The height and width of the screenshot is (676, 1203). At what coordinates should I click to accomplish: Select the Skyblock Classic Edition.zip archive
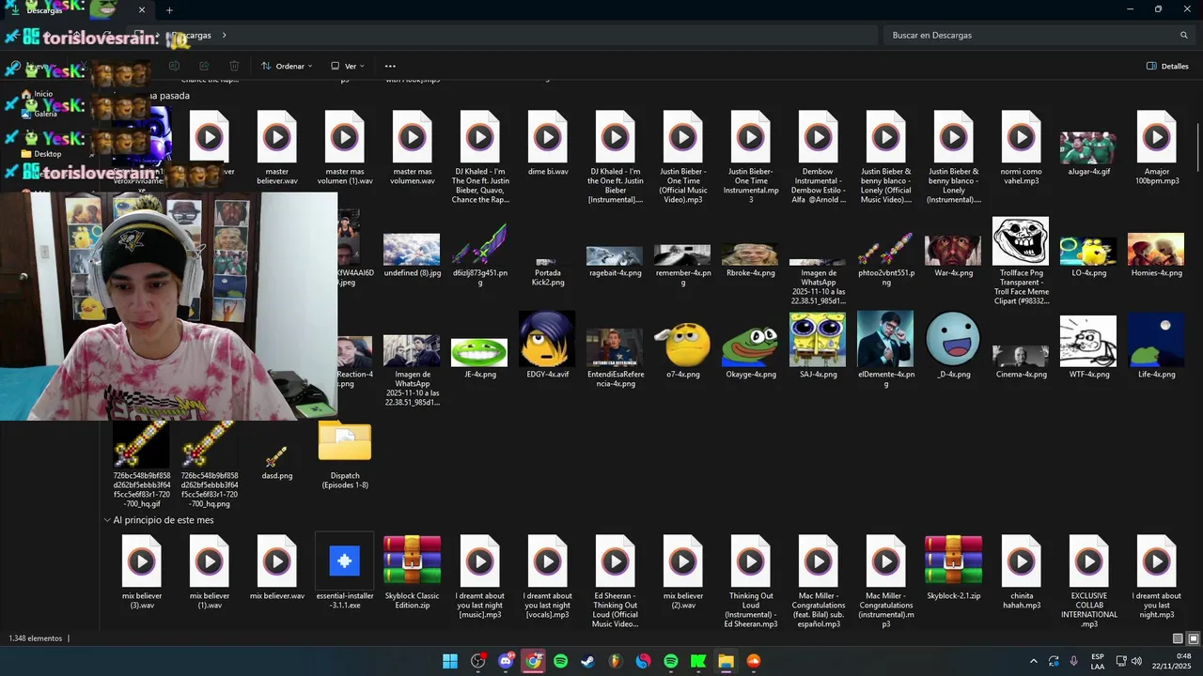pyautogui.click(x=413, y=572)
